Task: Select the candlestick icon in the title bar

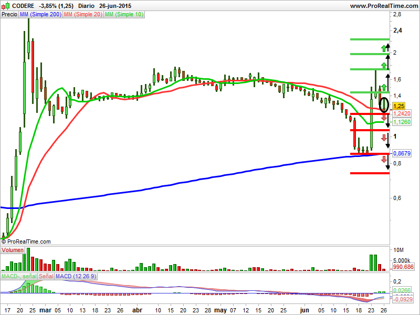Action: (x=6, y=6)
